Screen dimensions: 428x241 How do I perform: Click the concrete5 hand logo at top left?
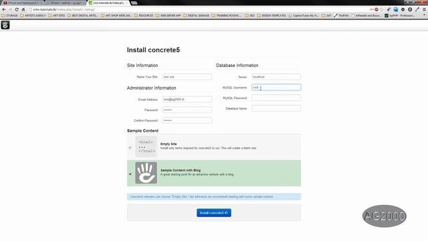5,25
